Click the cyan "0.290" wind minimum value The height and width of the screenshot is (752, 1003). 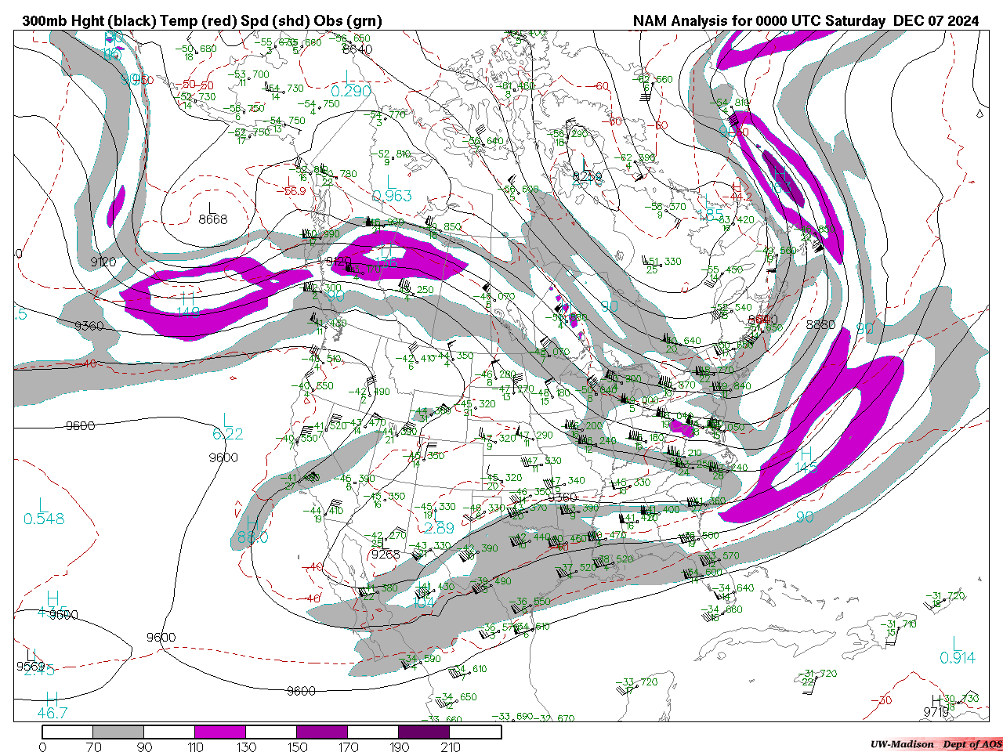[351, 92]
